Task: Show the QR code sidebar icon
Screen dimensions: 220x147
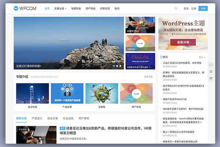Action: (211, 72)
